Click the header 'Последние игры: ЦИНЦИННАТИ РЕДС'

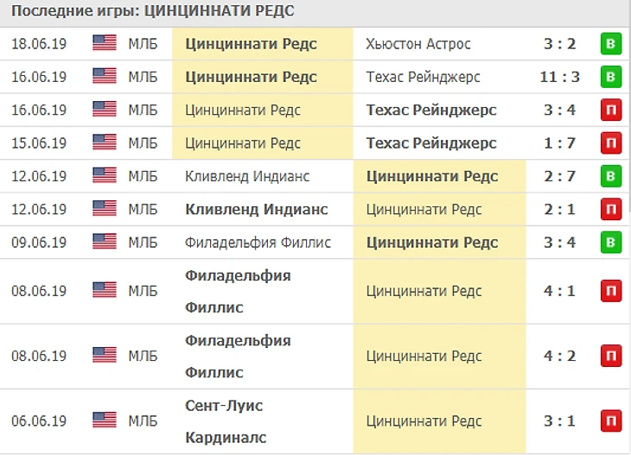(153, 11)
